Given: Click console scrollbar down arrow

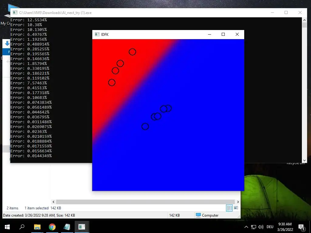Looking at the screenshot, I should point(304,160).
